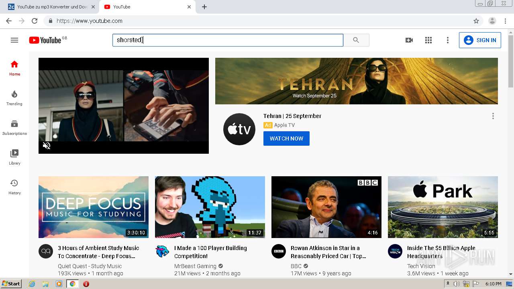This screenshot has width=514, height=289.
Task: Open Subscriptions in sidebar
Action: coord(14,128)
